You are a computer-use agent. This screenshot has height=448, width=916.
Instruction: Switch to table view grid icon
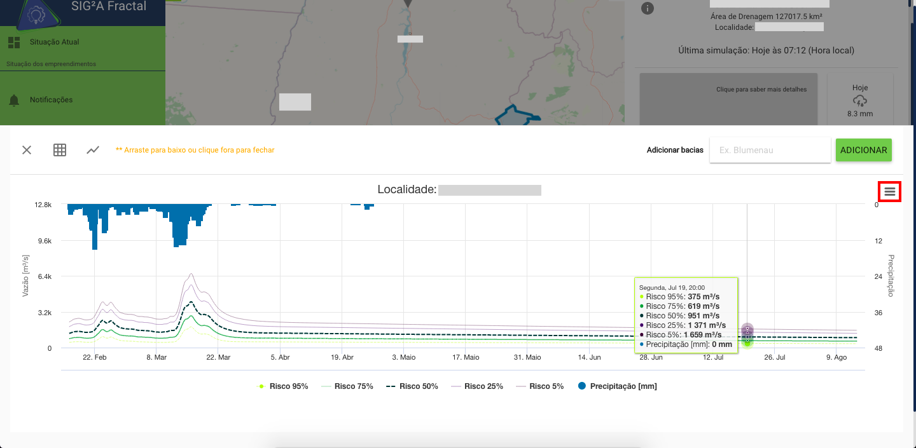pos(60,150)
